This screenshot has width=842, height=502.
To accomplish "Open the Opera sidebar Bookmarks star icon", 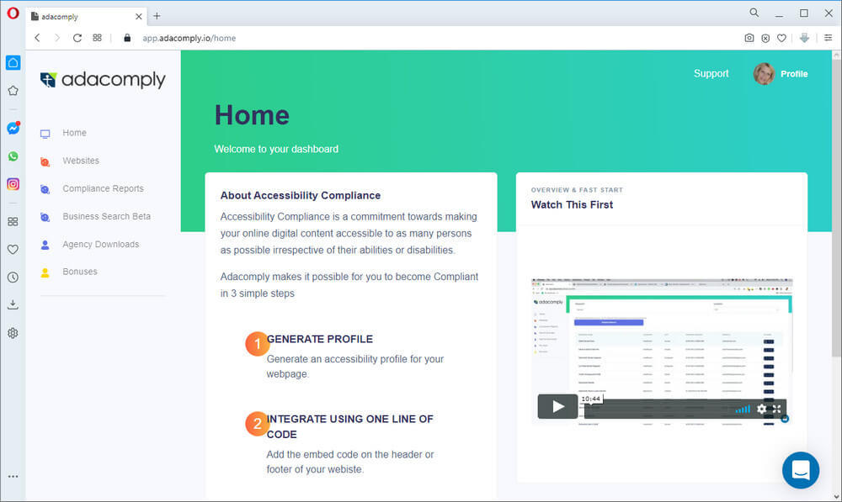I will pos(13,91).
